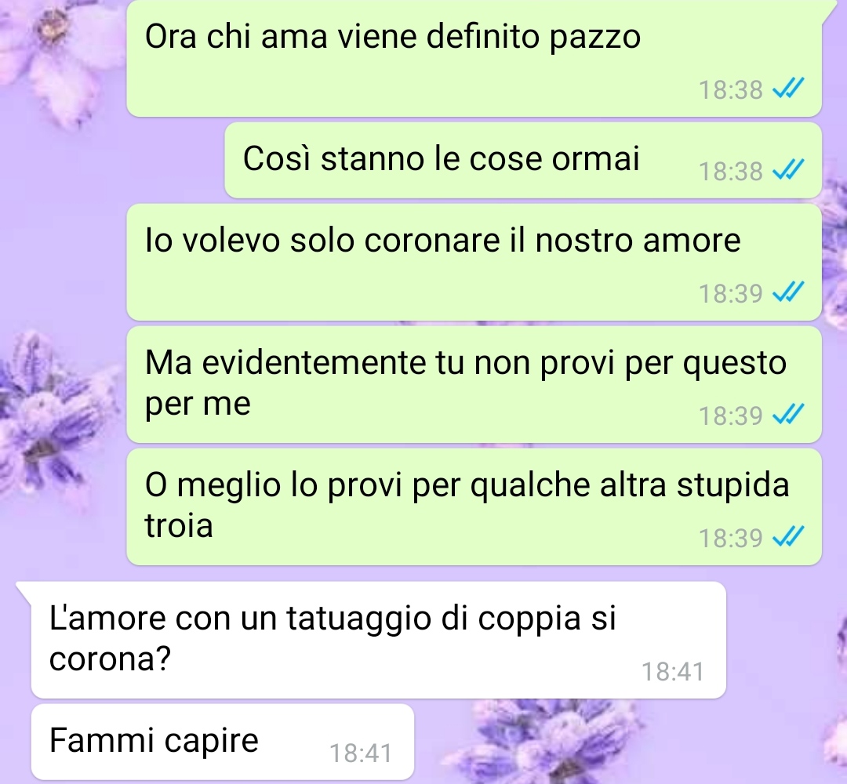Tap the 18:39 timestamp on 'Ma evidentemente' message
This screenshot has width=847, height=784.
point(730,416)
